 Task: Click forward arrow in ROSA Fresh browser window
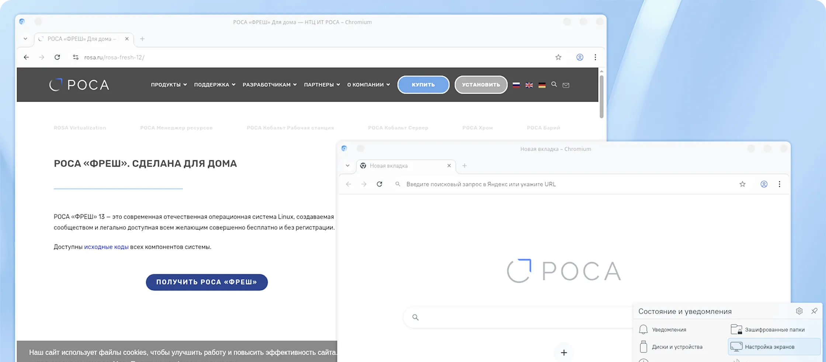pos(42,57)
